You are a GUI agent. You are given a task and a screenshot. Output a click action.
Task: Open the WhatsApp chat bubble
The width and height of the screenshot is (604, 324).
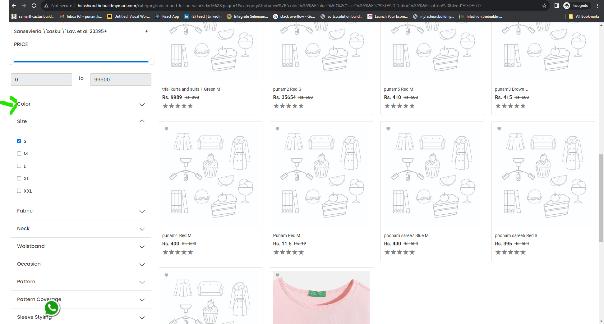tap(52, 308)
